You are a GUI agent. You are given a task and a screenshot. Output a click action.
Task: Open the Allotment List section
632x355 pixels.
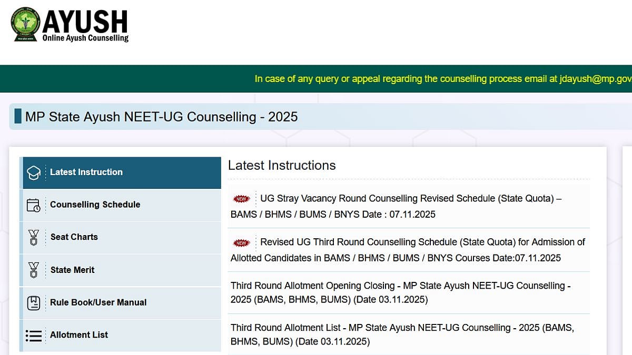pyautogui.click(x=79, y=335)
